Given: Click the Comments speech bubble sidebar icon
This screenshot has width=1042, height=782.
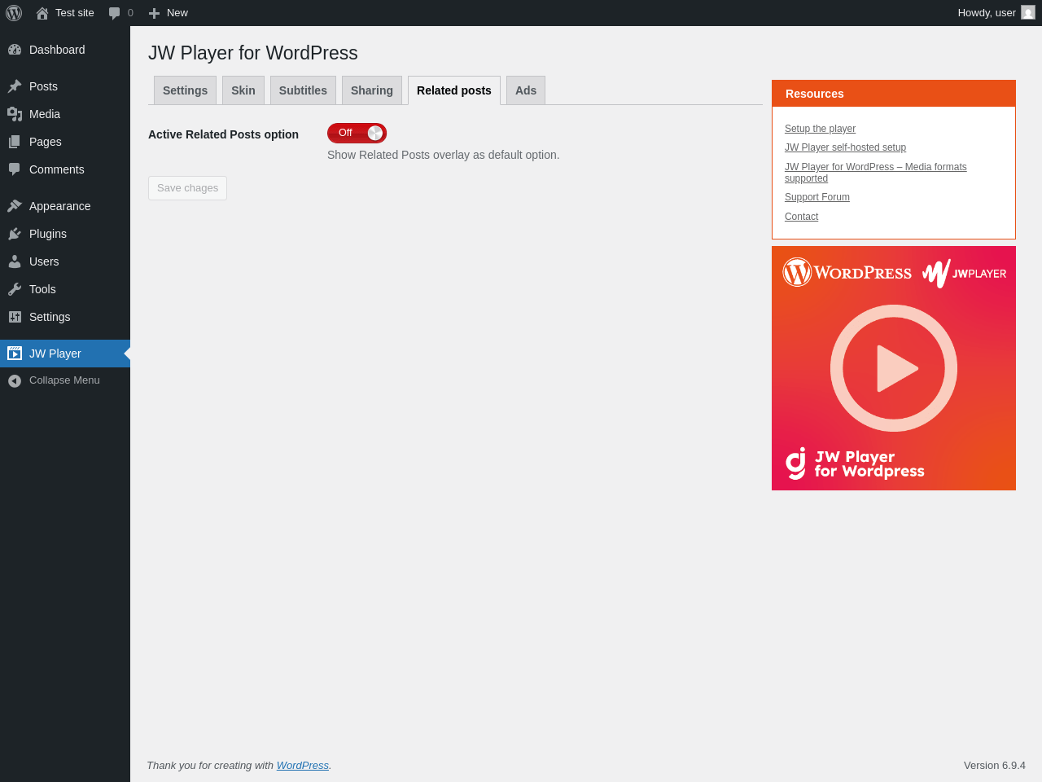Looking at the screenshot, I should coord(15,169).
